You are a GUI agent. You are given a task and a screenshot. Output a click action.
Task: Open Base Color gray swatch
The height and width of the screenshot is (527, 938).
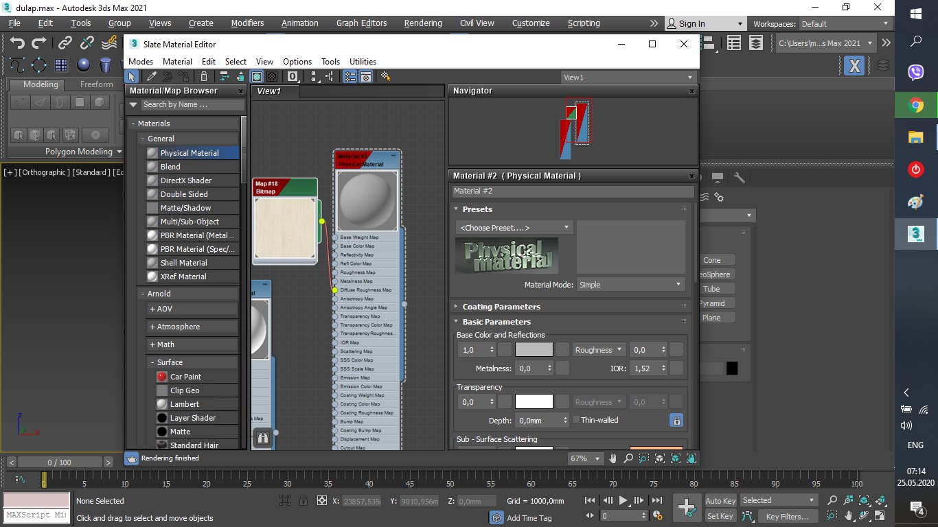(x=534, y=350)
